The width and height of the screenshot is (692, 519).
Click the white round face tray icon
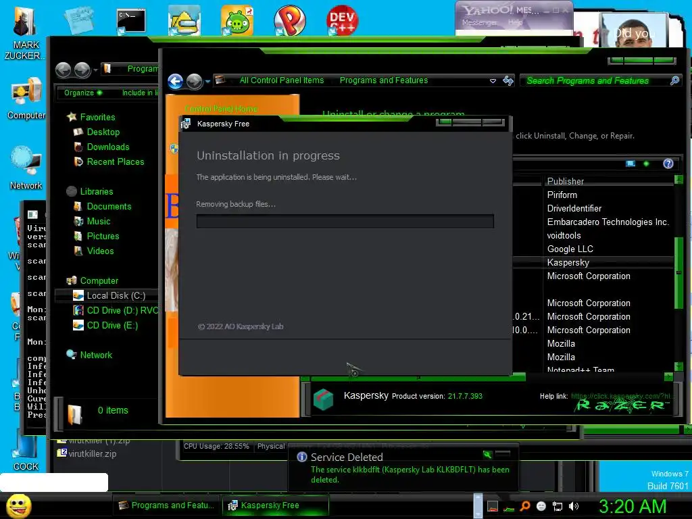coord(541,506)
